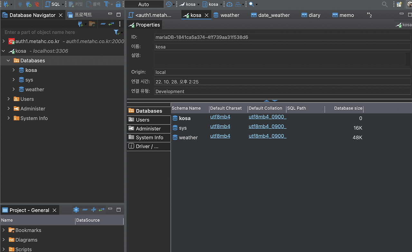Disconnect from the database
Image resolution: width=412 pixels, height=252 pixels.
coord(37,4)
